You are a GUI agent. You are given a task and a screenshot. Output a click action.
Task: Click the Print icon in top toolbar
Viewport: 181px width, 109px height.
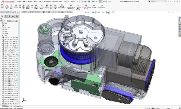point(93,2)
